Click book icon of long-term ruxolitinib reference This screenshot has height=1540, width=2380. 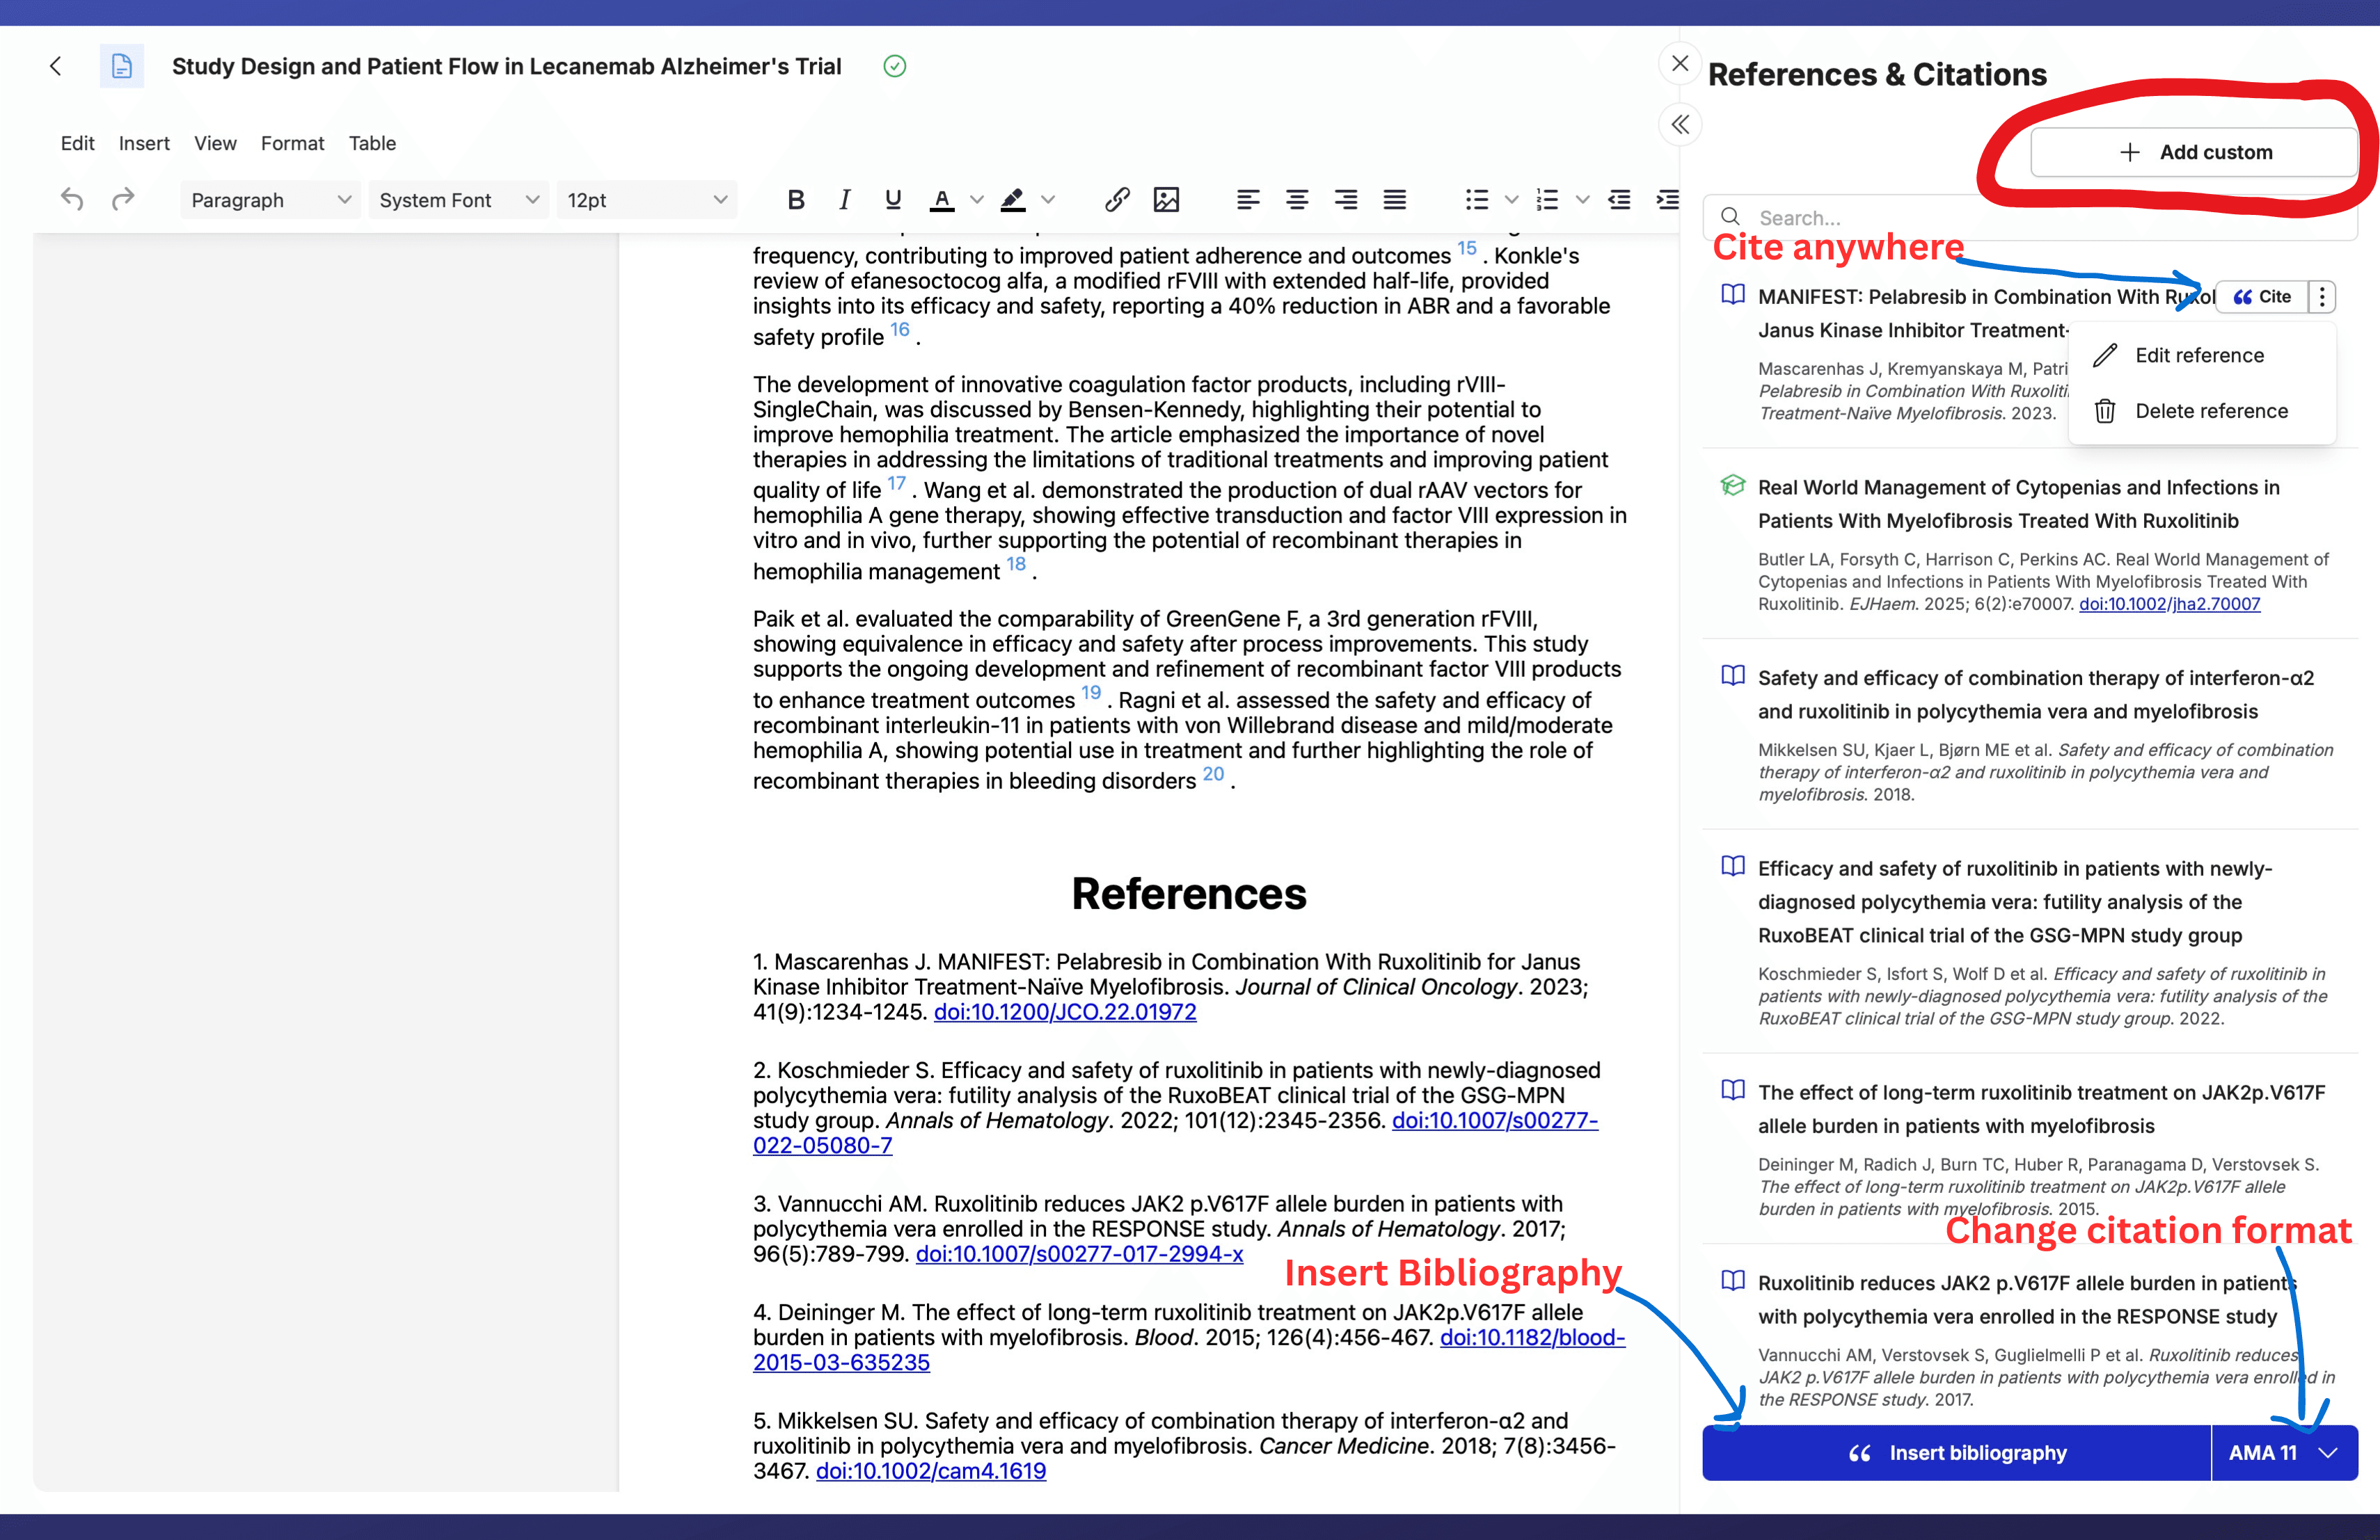pyautogui.click(x=1733, y=1090)
